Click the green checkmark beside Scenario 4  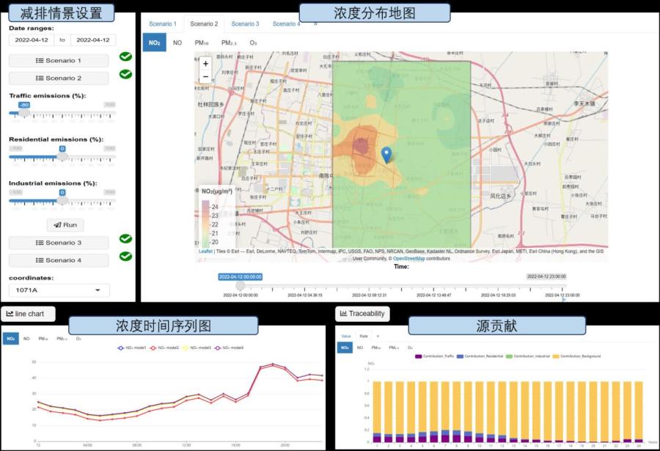(x=125, y=256)
